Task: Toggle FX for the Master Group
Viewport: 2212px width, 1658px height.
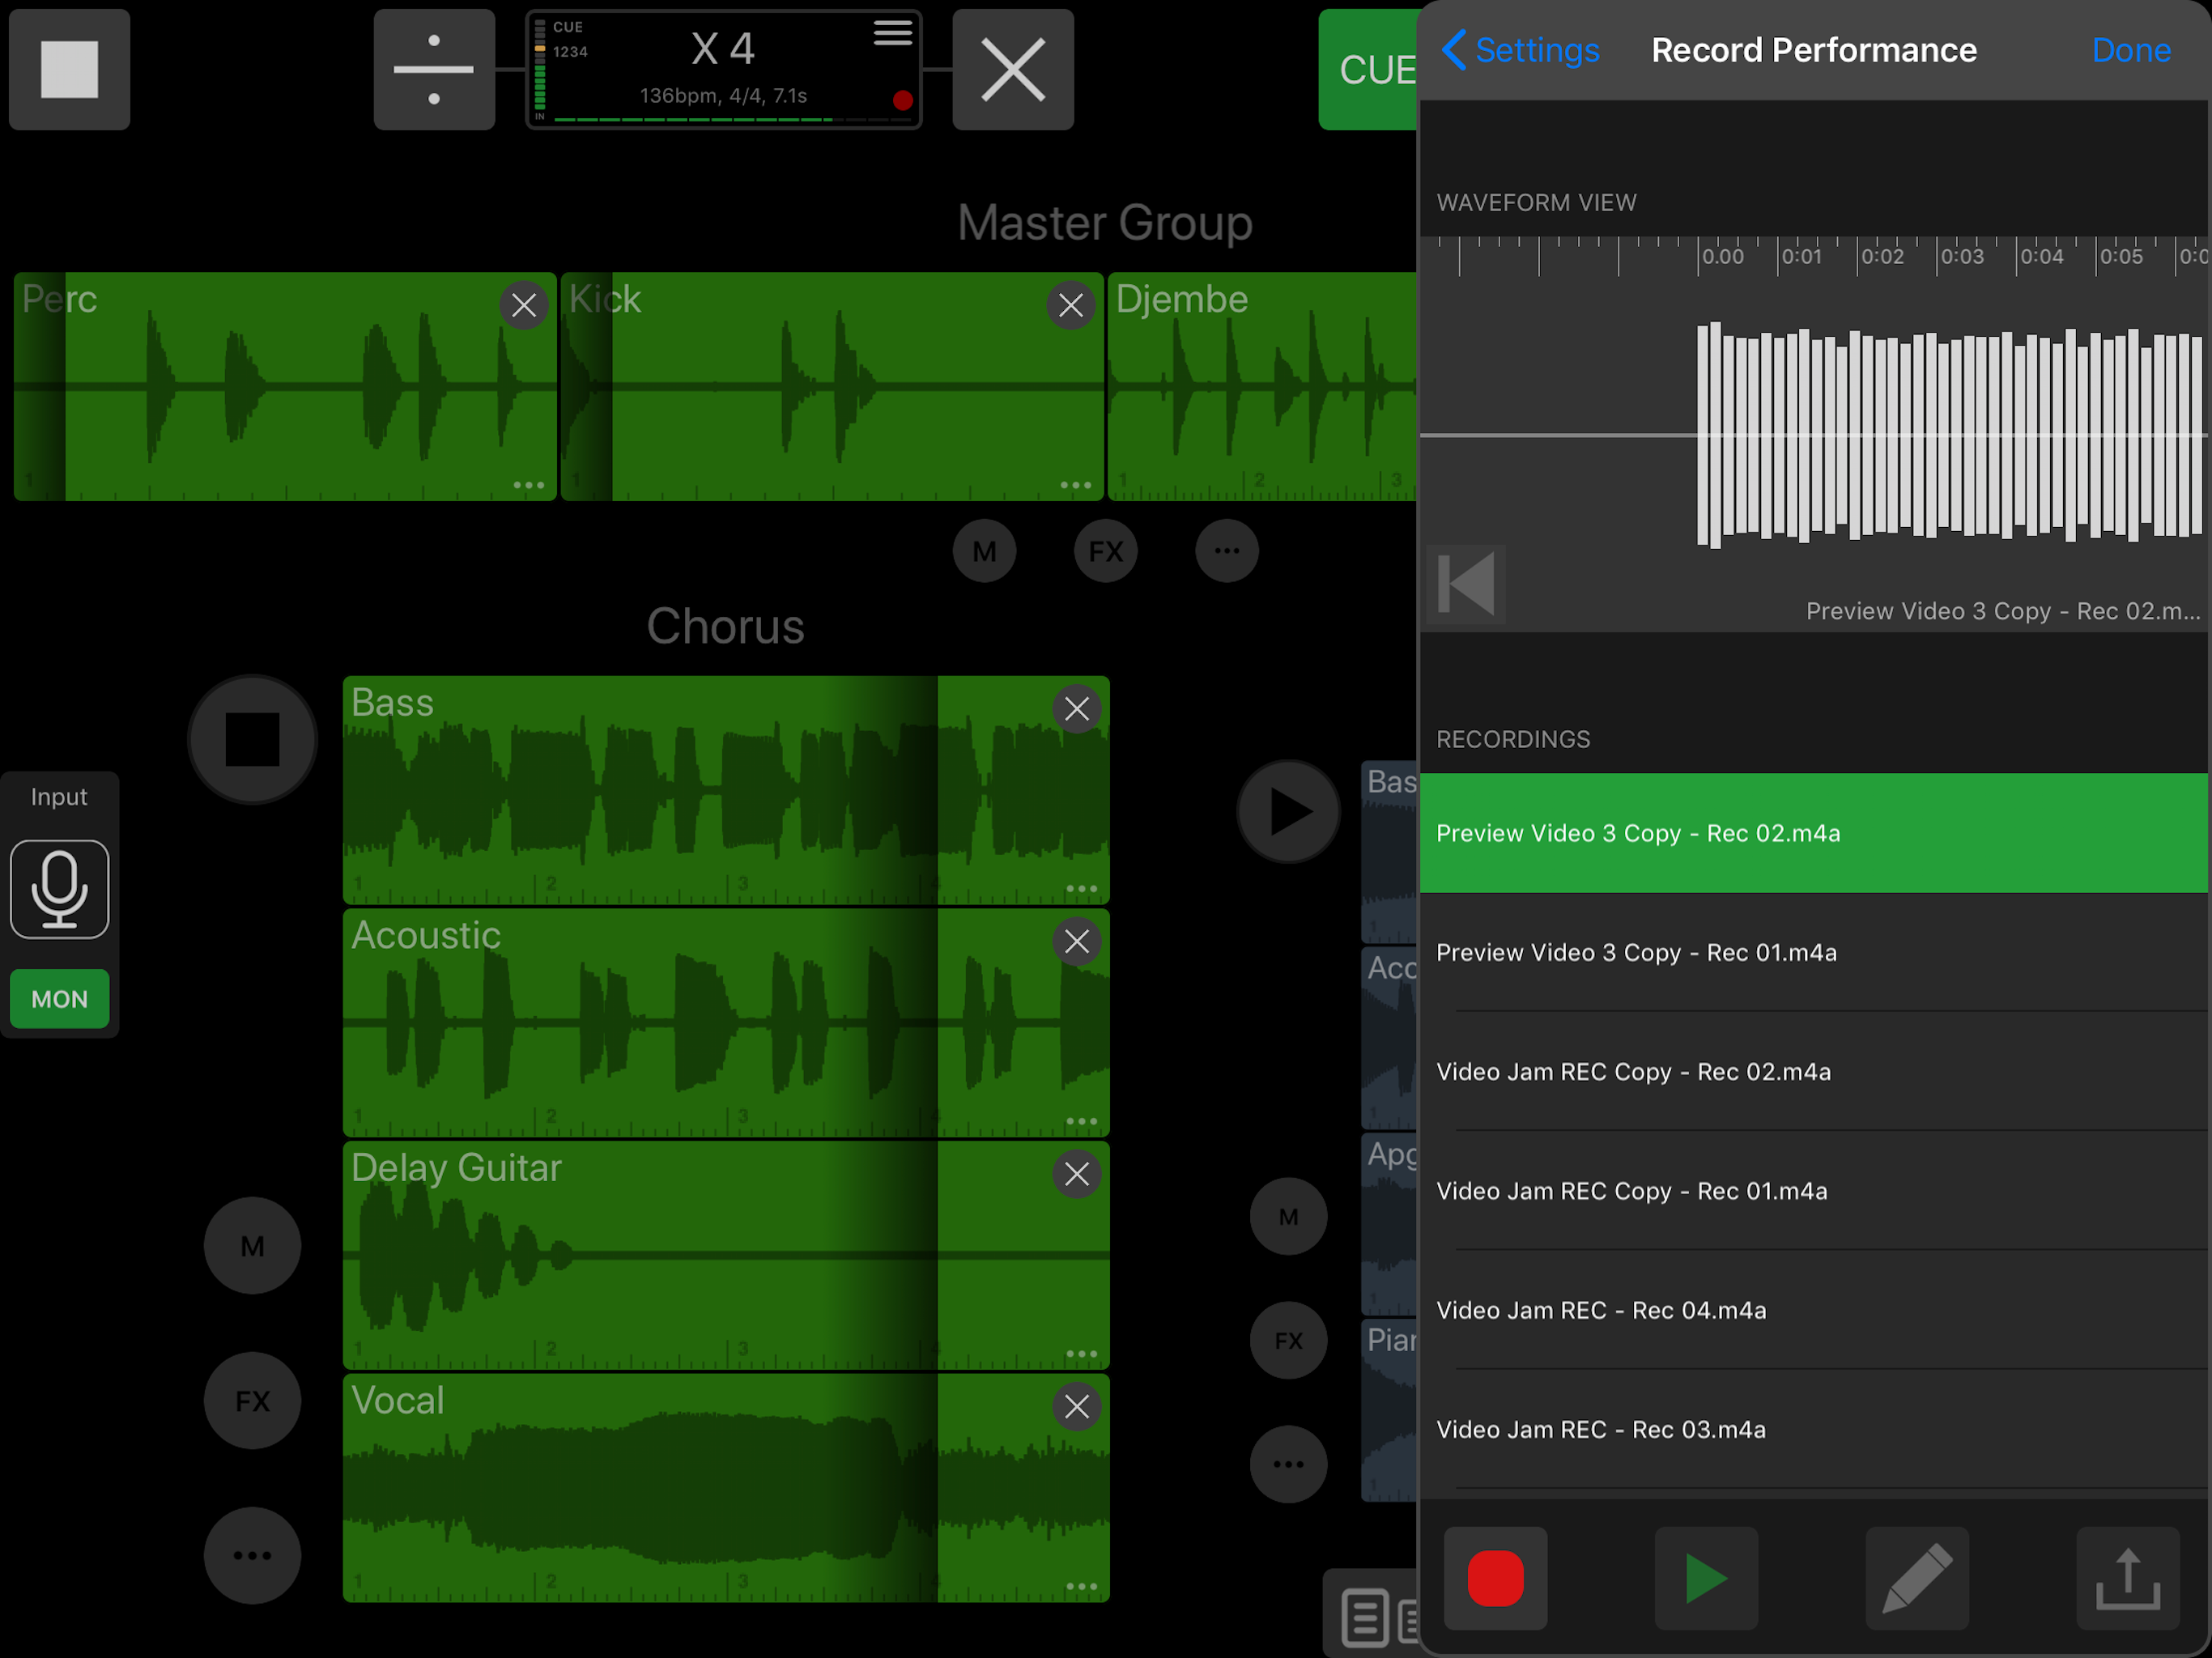Action: (x=1105, y=550)
